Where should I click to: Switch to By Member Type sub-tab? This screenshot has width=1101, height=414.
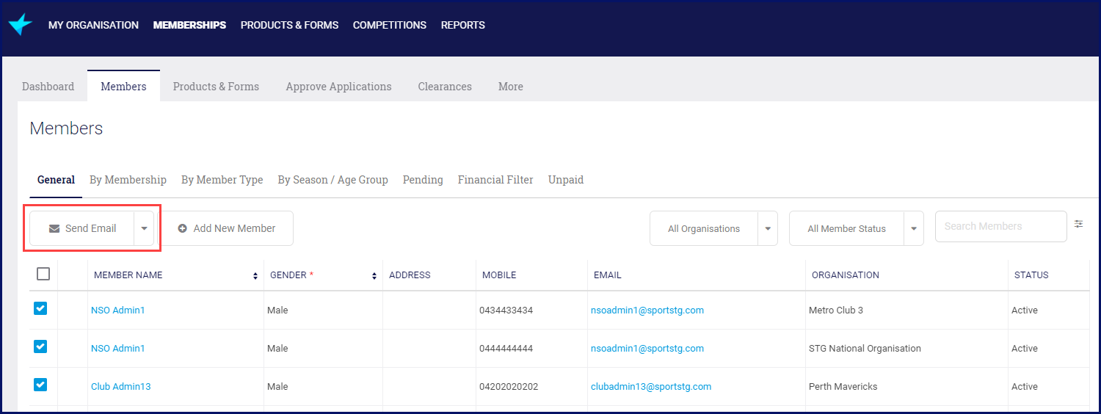222,180
